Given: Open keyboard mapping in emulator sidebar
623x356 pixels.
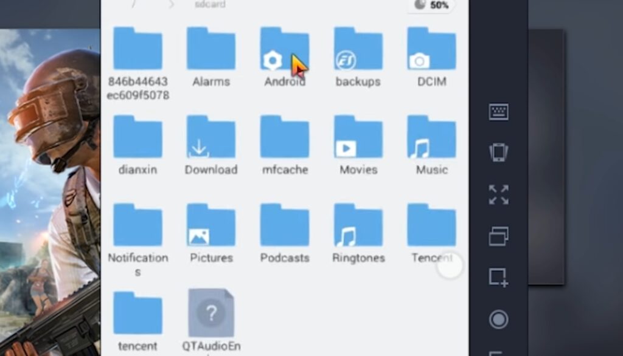Looking at the screenshot, I should [x=498, y=112].
